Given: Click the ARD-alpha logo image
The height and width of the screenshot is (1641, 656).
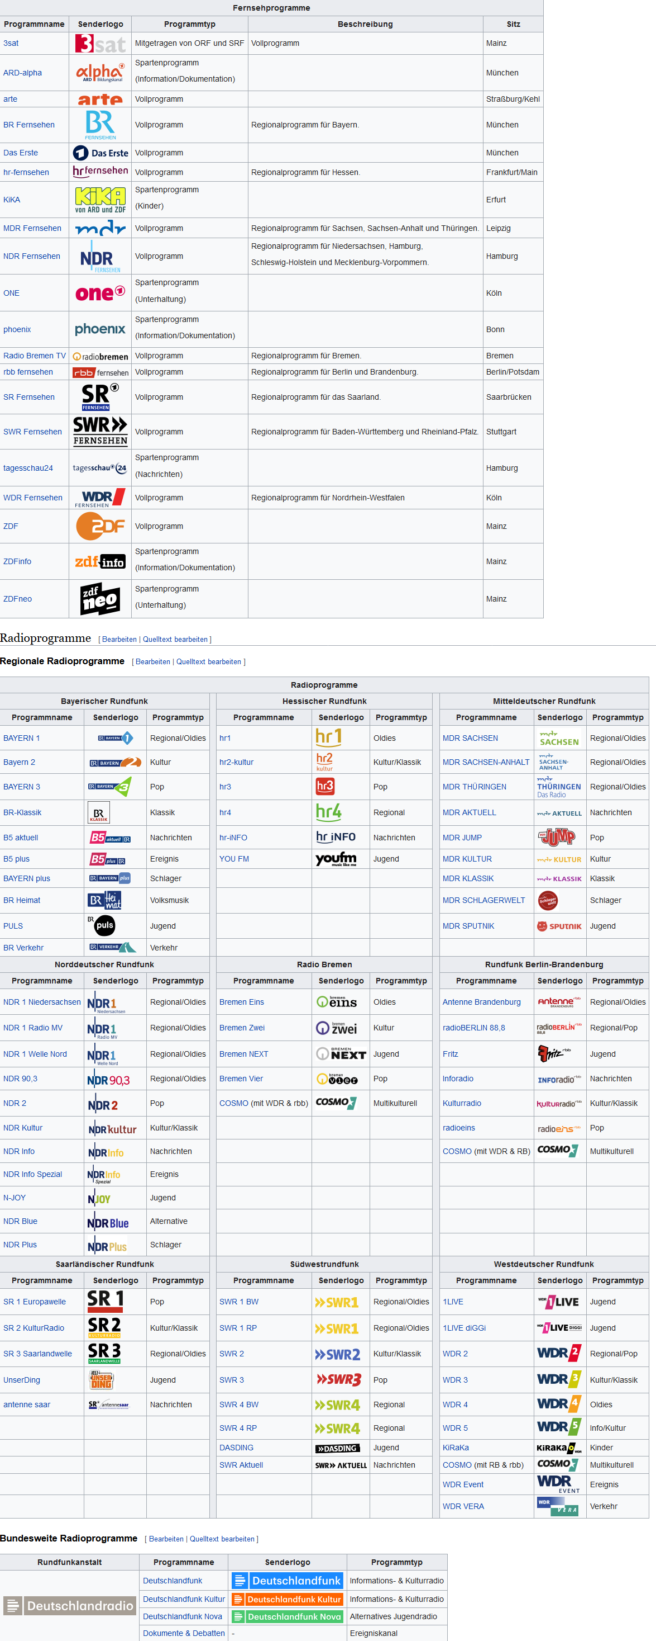Looking at the screenshot, I should (x=100, y=73).
